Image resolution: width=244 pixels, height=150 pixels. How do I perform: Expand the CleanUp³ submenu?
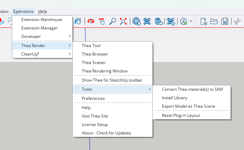[x=42, y=54]
